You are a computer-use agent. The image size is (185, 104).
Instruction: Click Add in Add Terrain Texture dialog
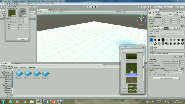point(23,39)
